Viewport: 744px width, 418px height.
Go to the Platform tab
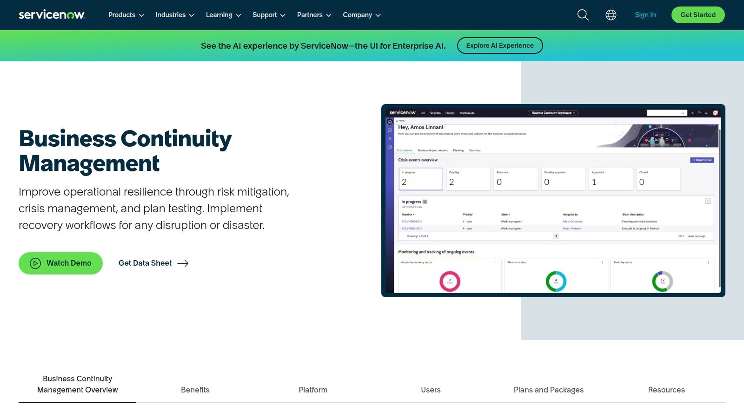click(x=313, y=390)
